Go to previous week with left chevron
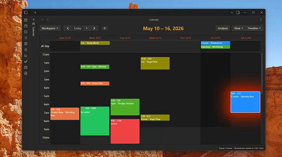 68,28
